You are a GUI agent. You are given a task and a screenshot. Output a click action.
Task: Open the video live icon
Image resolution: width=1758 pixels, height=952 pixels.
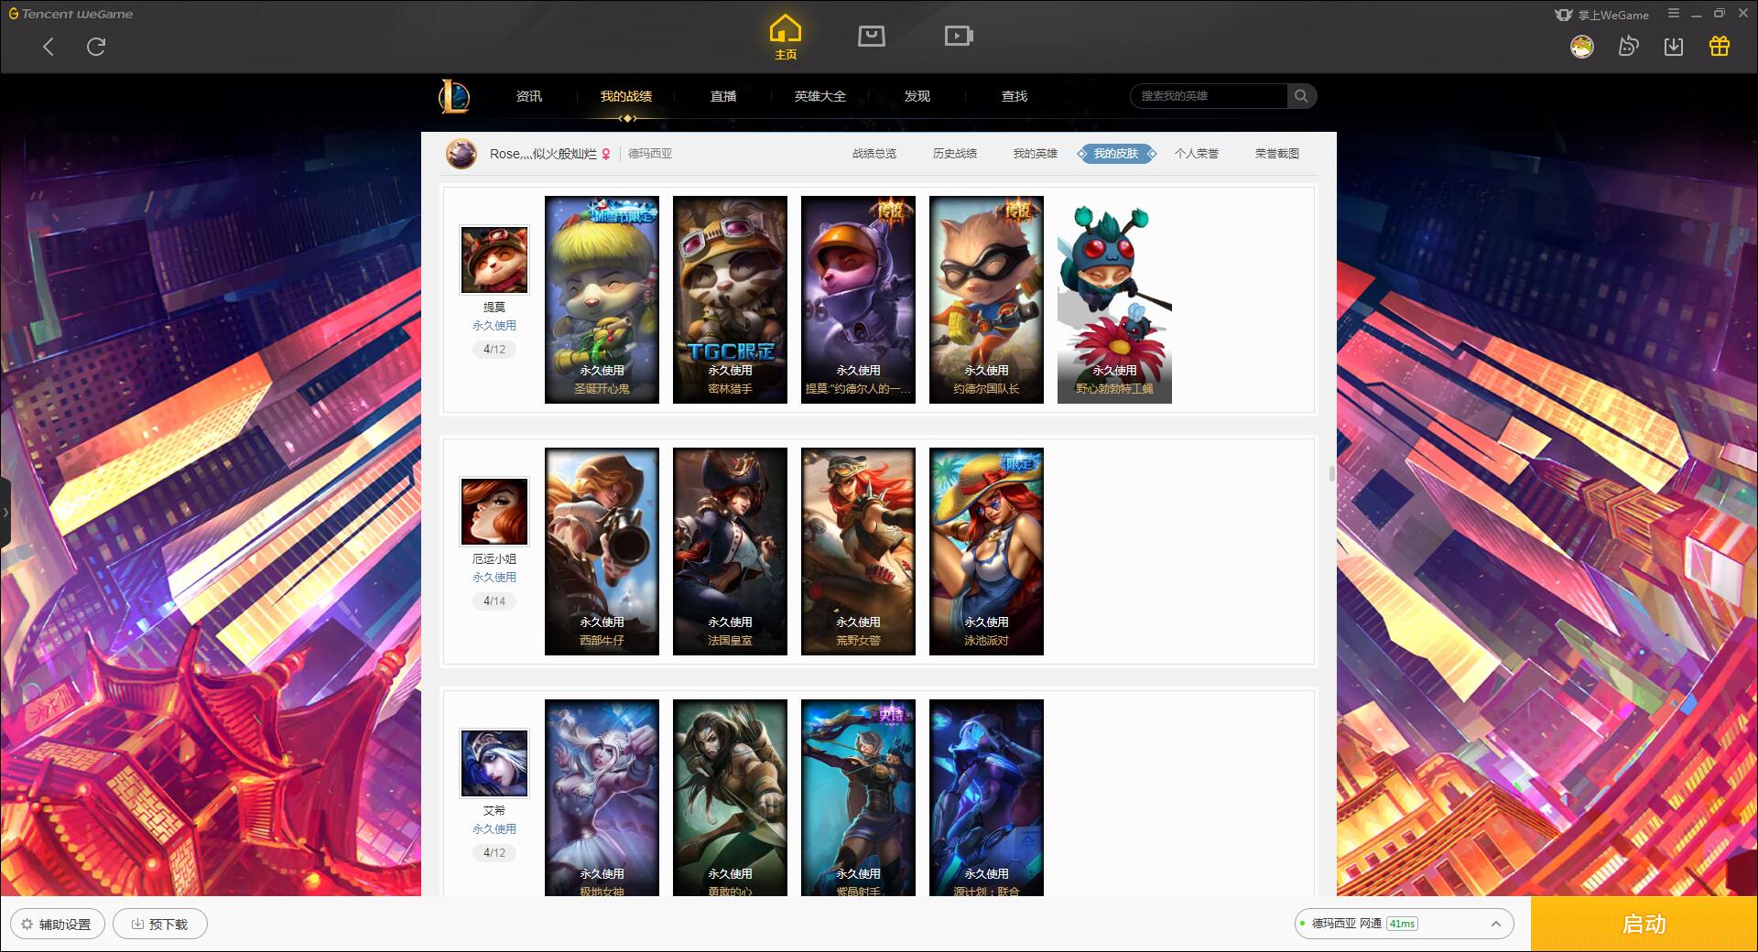coord(959,36)
